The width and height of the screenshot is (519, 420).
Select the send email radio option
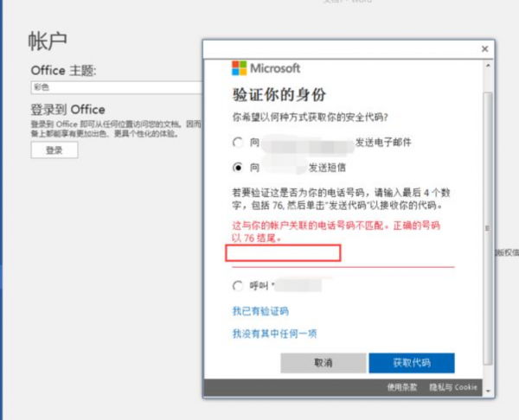pos(238,143)
